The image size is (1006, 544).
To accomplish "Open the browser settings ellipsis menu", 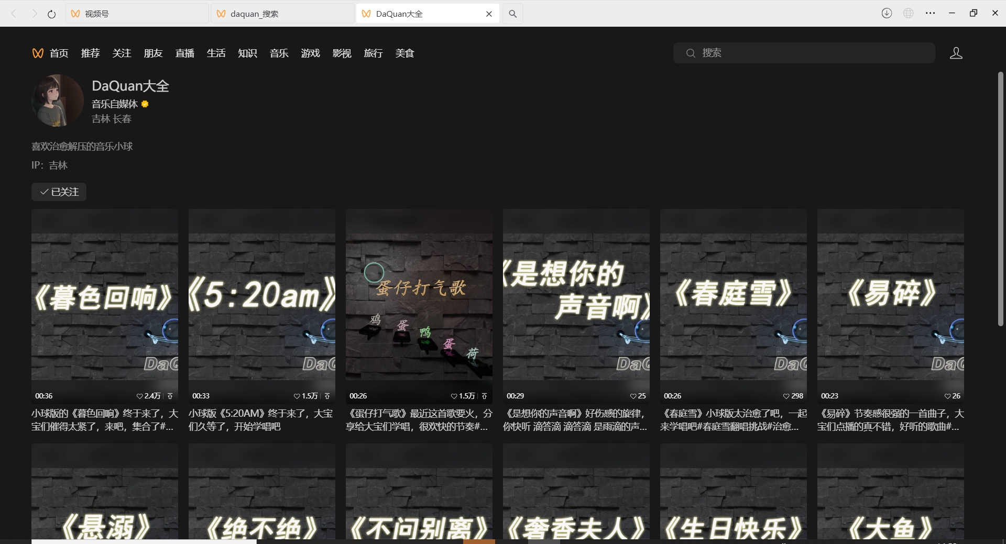I will pyautogui.click(x=931, y=13).
